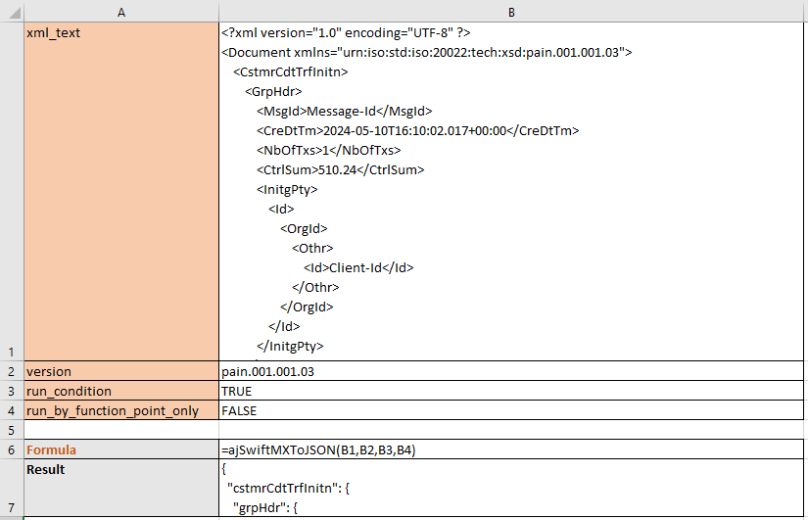808x520 pixels.
Task: Select row 4 header
Action: pos(11,410)
